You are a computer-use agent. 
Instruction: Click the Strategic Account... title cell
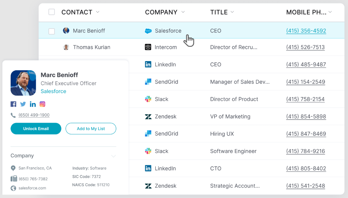235,186
